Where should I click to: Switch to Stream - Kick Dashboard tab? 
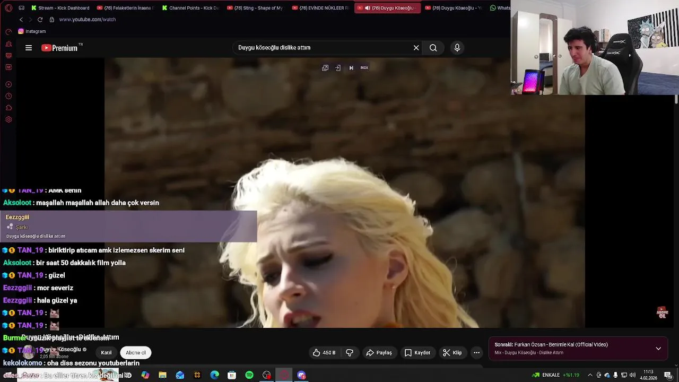(60, 8)
